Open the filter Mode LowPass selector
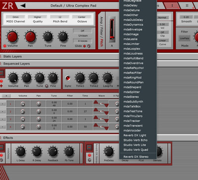 (185, 38)
